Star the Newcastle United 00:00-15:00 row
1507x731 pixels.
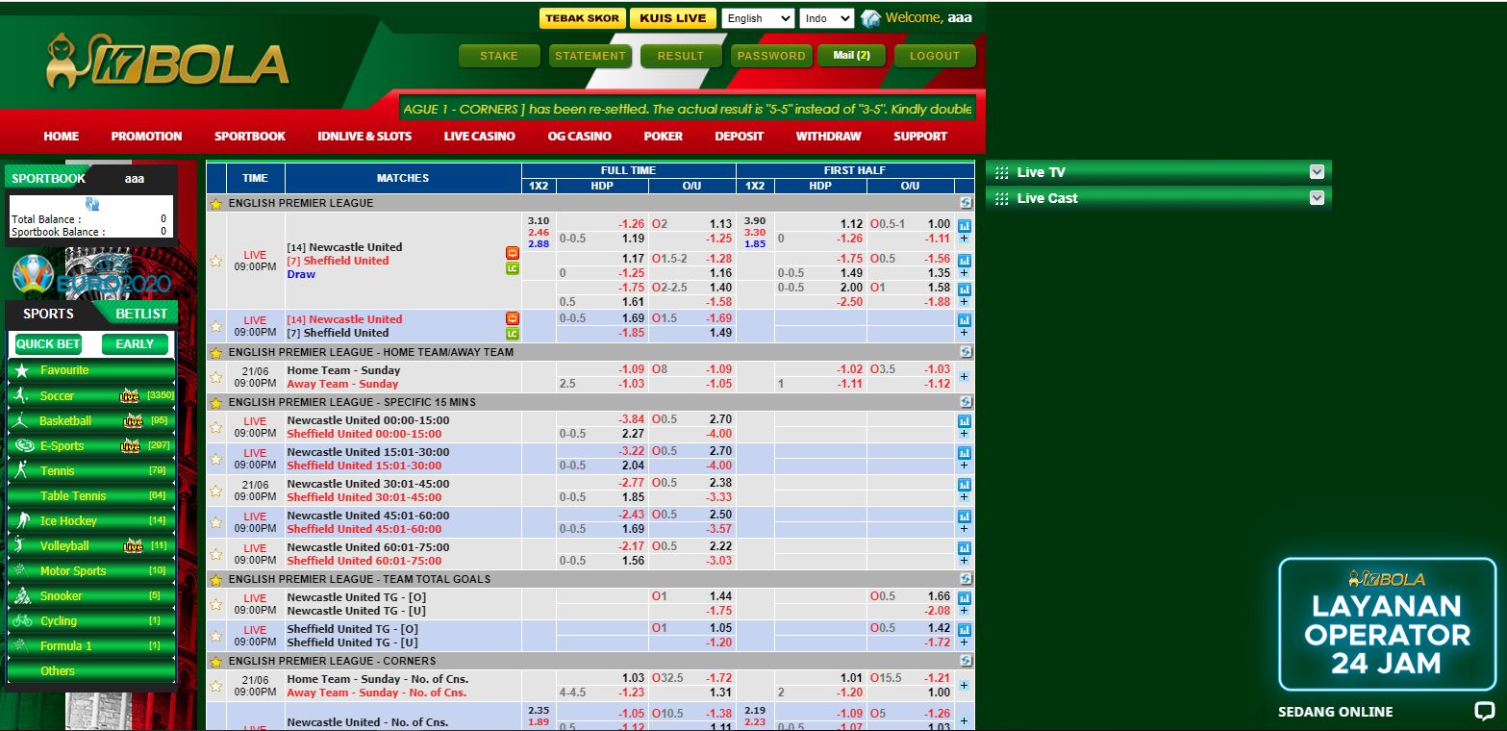coord(216,427)
